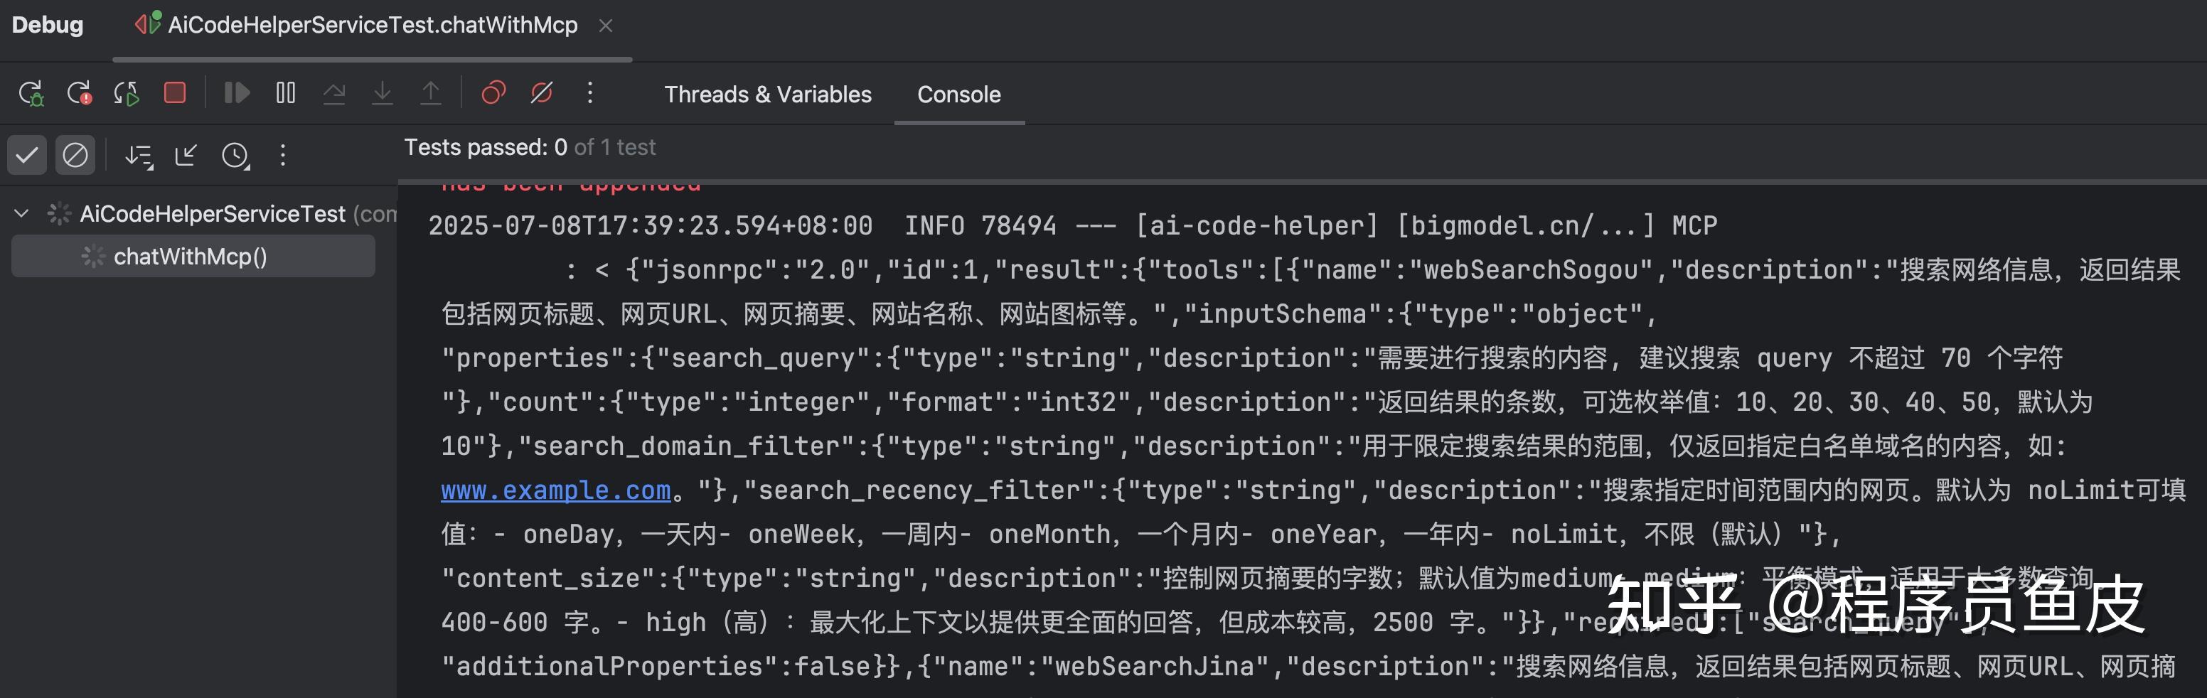Screen dimensions: 2207x698
Task: Open the www.example.com link
Action: [x=556, y=489]
